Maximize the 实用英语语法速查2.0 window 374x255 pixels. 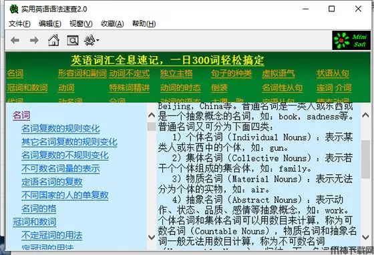click(331, 9)
